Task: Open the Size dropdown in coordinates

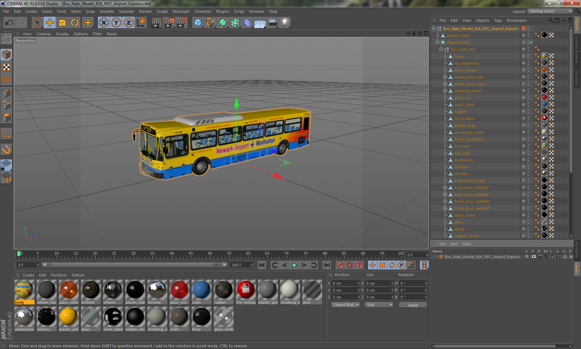Action: pyautogui.click(x=379, y=305)
